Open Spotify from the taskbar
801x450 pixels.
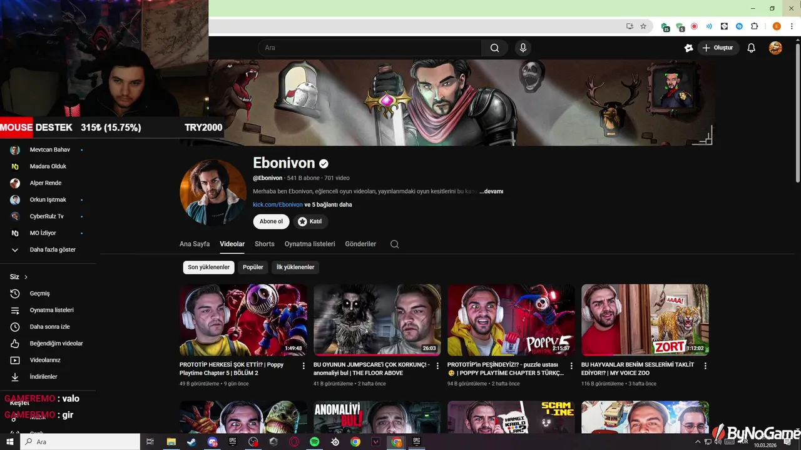point(315,442)
